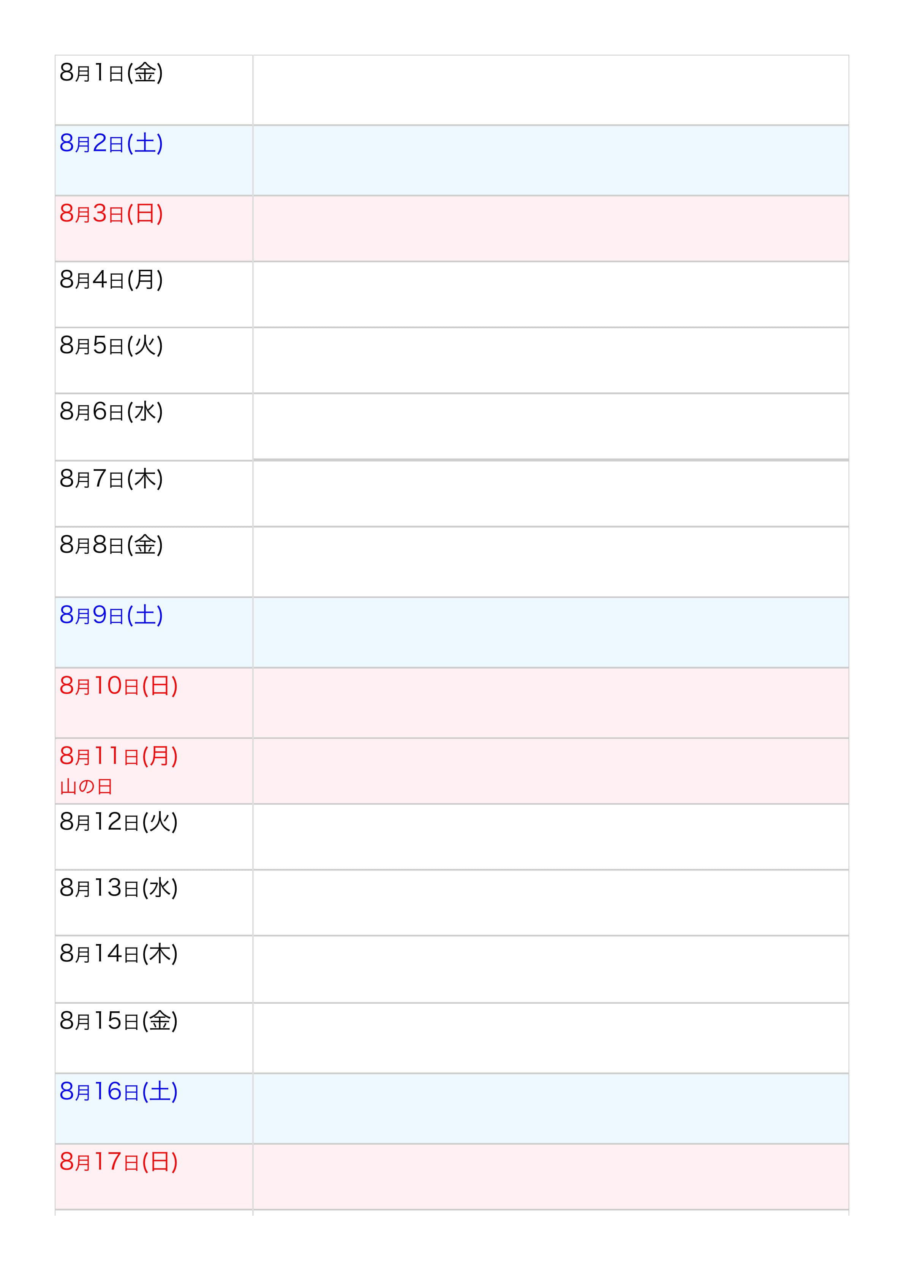904x1278 pixels.
Task: Click the empty notes cell for 8月1日(金)
Action: [550, 90]
